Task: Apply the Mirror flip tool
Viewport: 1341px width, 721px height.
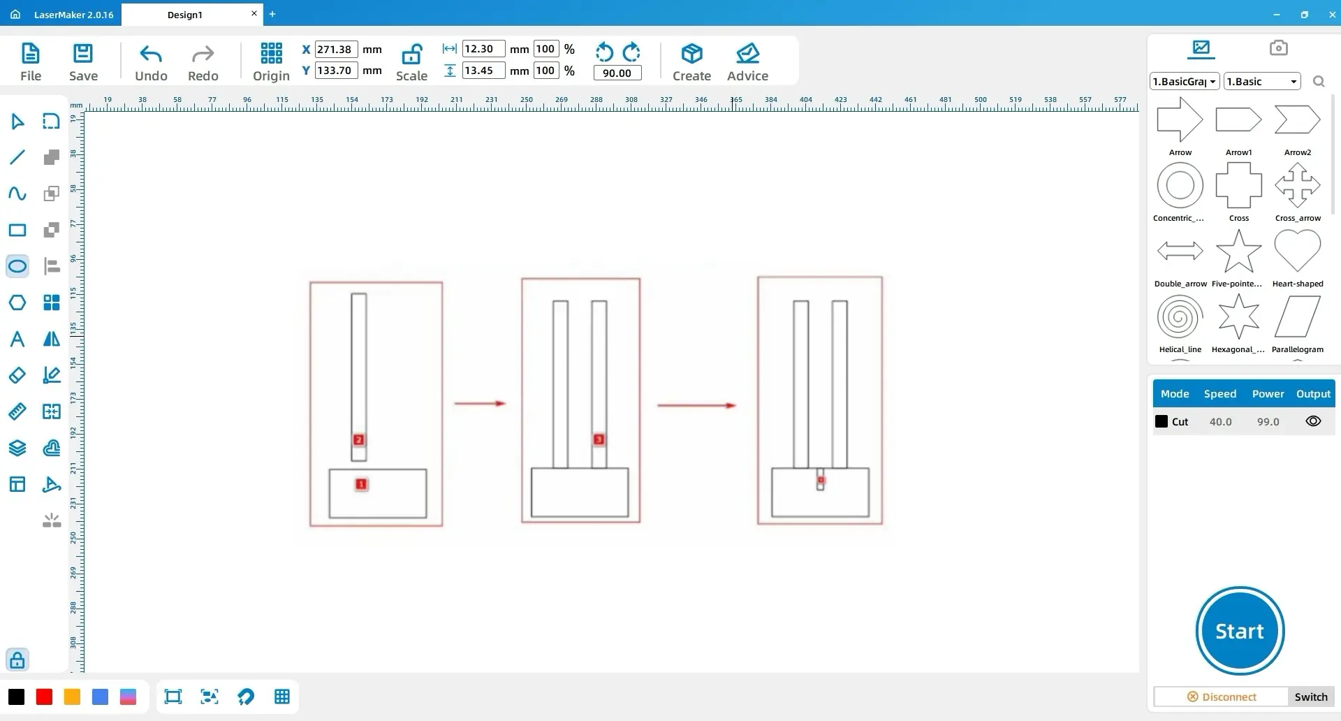Action: [x=51, y=339]
